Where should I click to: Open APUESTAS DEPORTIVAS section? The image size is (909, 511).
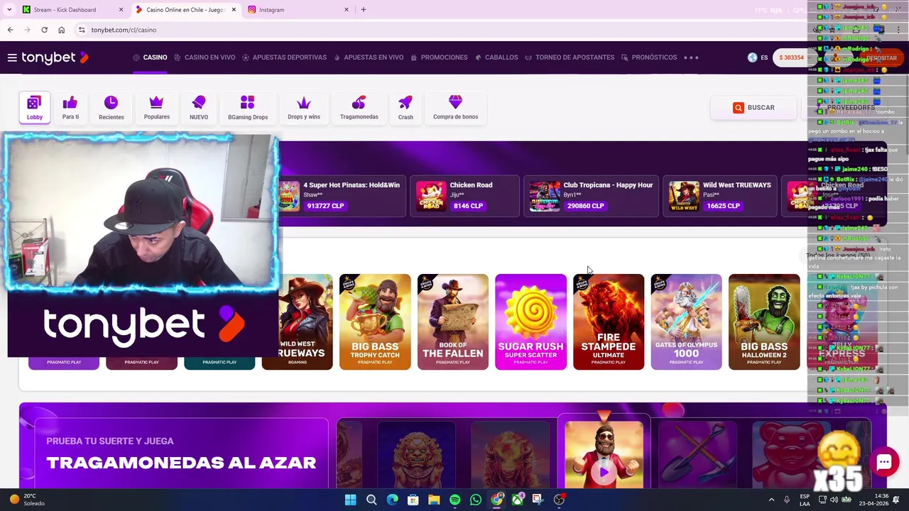(284, 57)
